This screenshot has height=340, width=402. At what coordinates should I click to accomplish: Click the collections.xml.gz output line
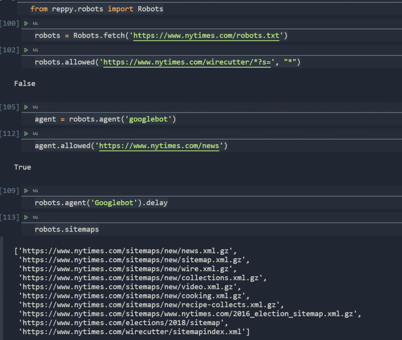(143, 278)
